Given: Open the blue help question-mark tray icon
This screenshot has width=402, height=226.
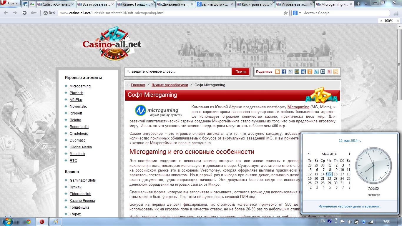Looking at the screenshot, I should [x=330, y=221].
